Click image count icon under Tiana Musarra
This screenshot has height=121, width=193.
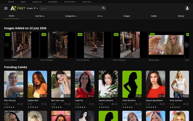pyautogui.click(x=140, y=104)
